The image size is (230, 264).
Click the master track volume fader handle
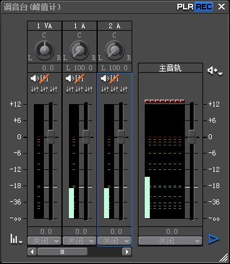(x=192, y=137)
